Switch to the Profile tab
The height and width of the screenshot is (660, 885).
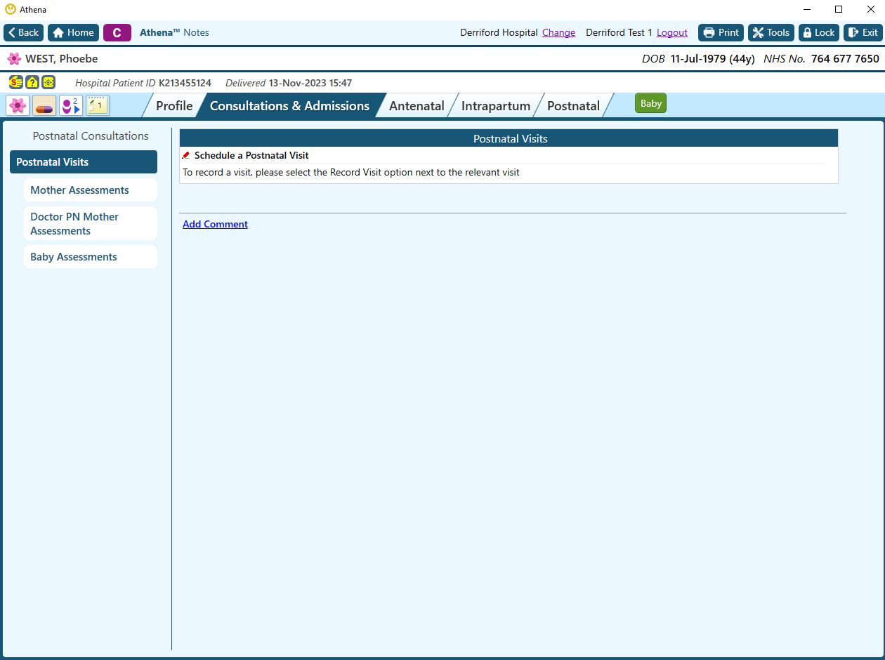tap(174, 105)
